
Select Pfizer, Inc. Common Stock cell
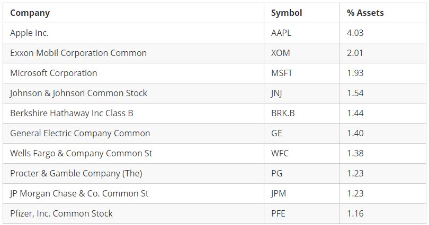[x=61, y=213]
